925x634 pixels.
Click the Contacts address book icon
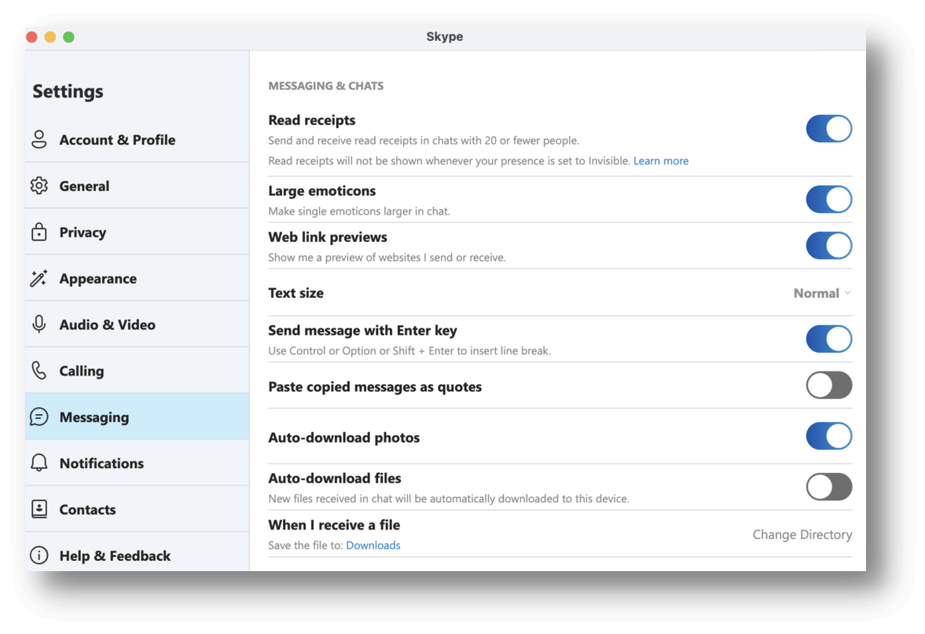38,509
